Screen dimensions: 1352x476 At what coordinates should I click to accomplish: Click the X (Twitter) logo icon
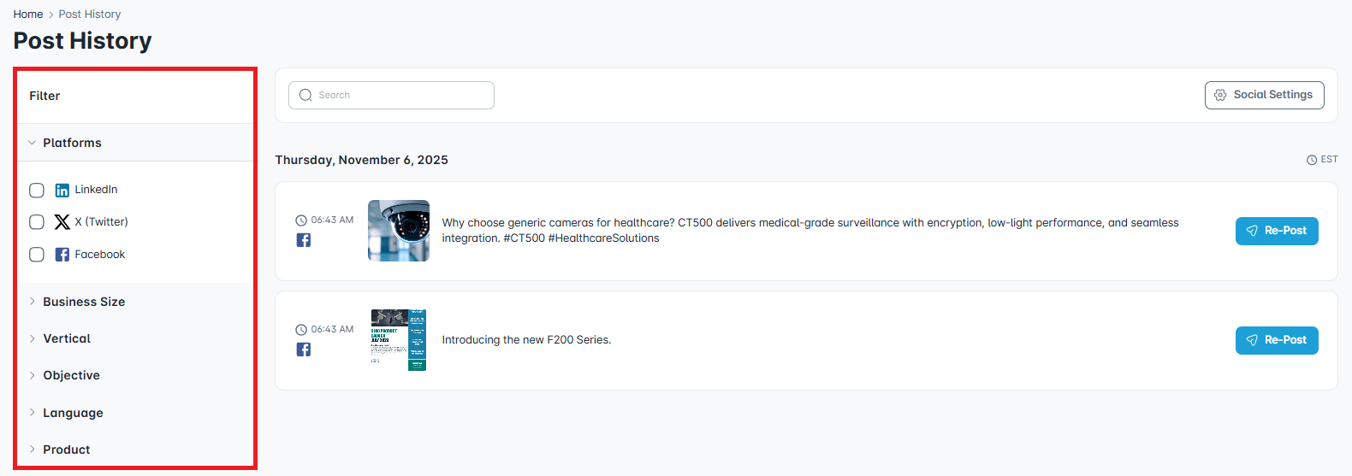click(62, 222)
